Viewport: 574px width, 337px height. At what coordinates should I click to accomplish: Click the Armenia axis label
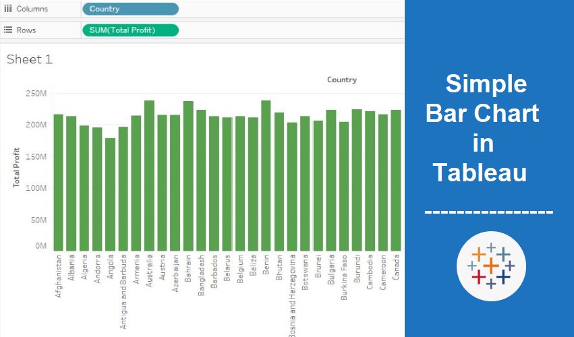click(x=136, y=269)
